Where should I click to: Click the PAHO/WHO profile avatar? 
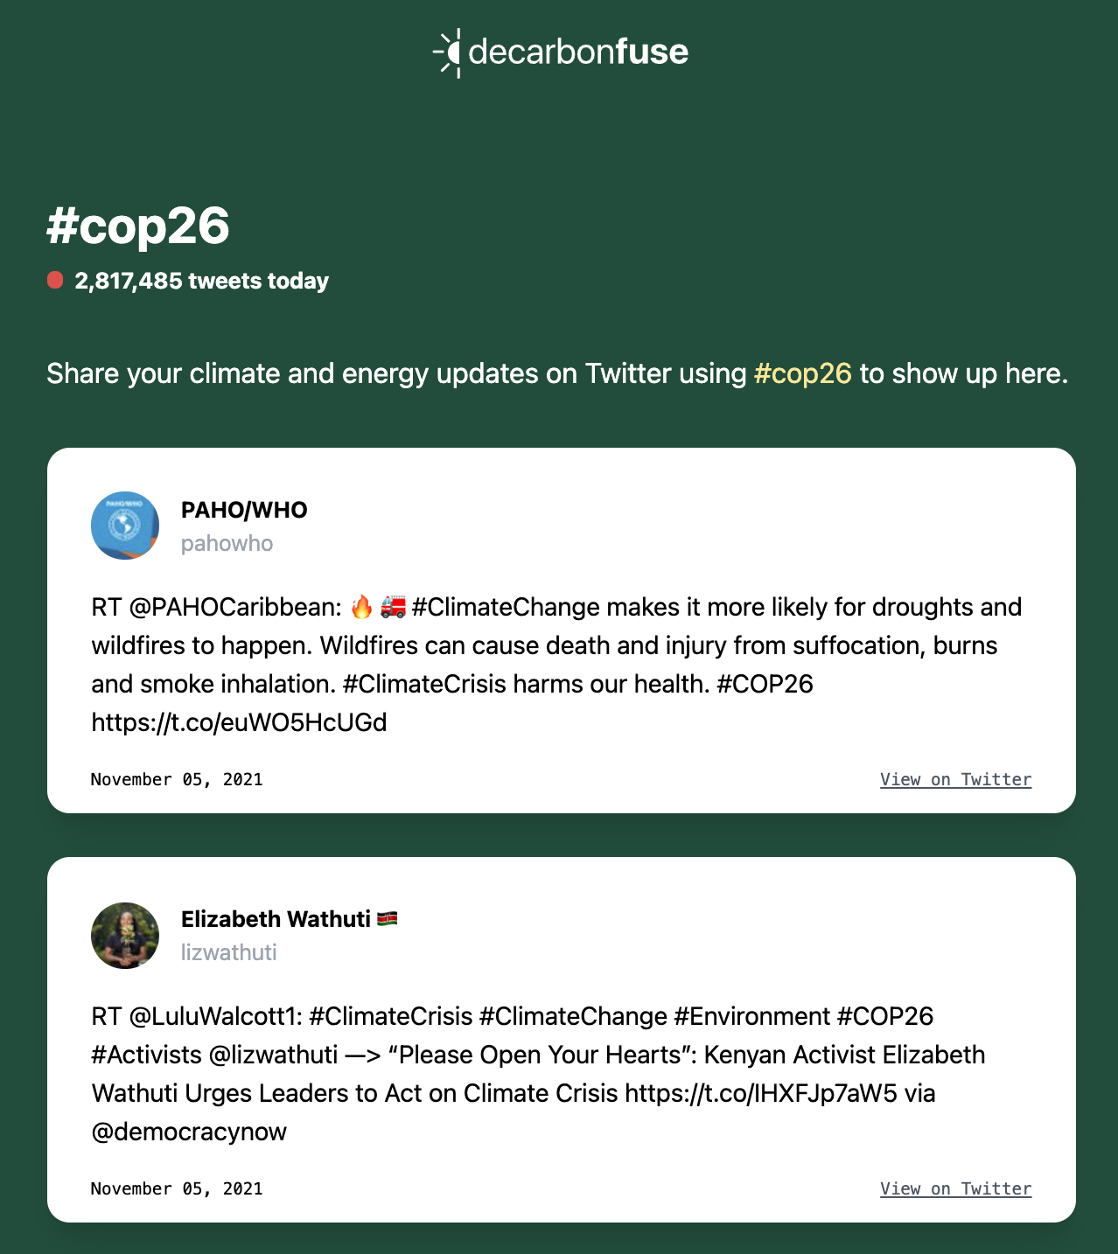pos(125,526)
